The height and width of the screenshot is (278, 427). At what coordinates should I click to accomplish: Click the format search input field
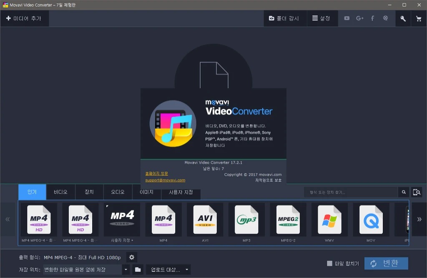[351, 192]
